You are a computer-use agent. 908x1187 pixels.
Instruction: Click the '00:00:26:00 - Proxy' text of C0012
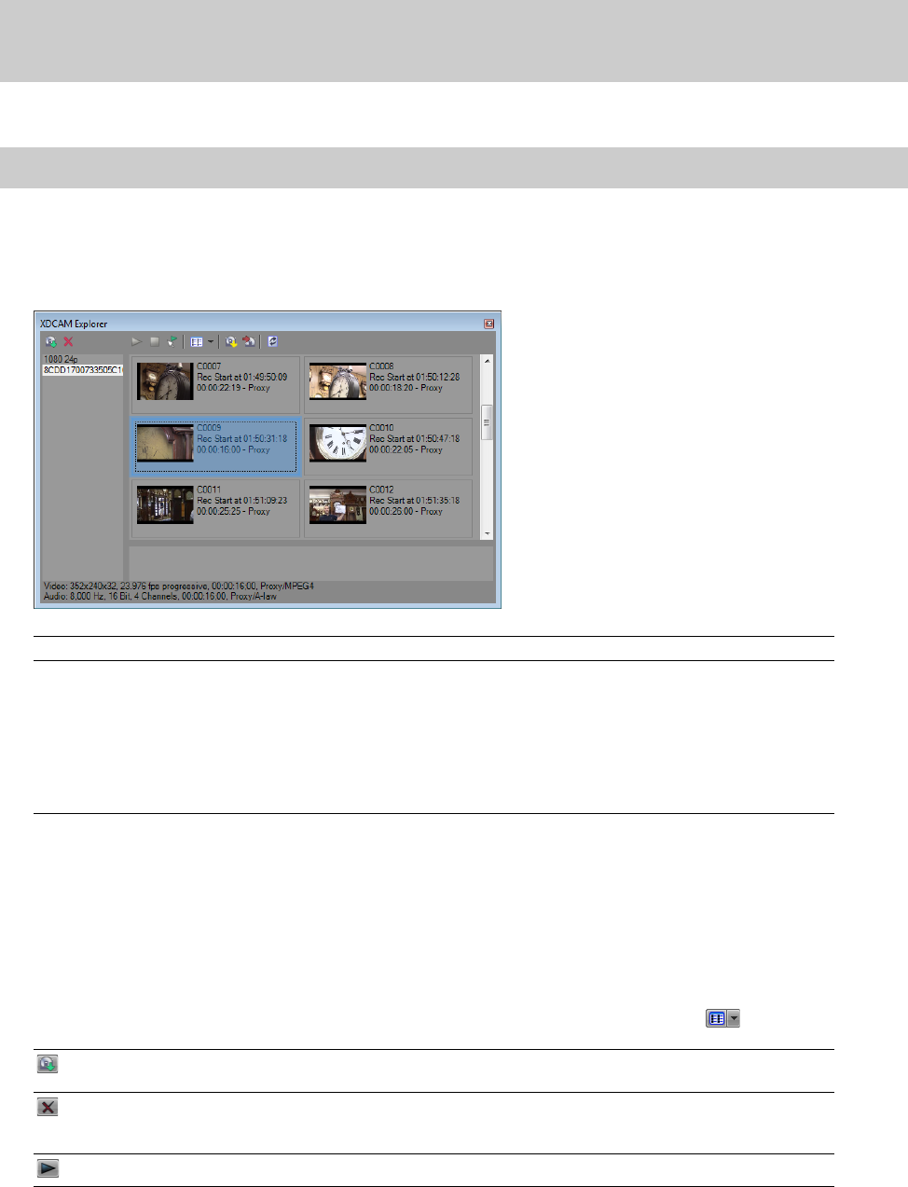[406, 511]
